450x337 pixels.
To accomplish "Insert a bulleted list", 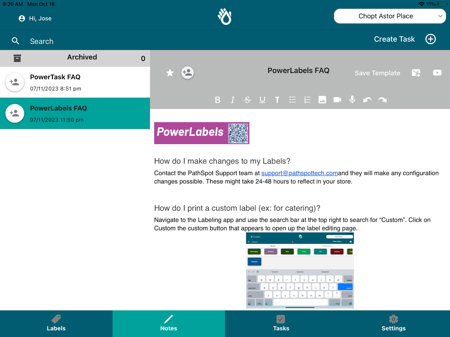I will [x=292, y=100].
